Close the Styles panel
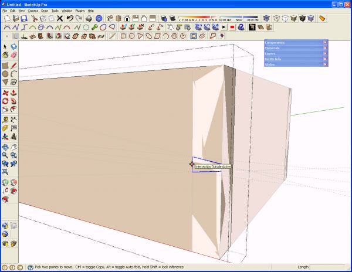This screenshot has height=272, width=352. (325, 64)
